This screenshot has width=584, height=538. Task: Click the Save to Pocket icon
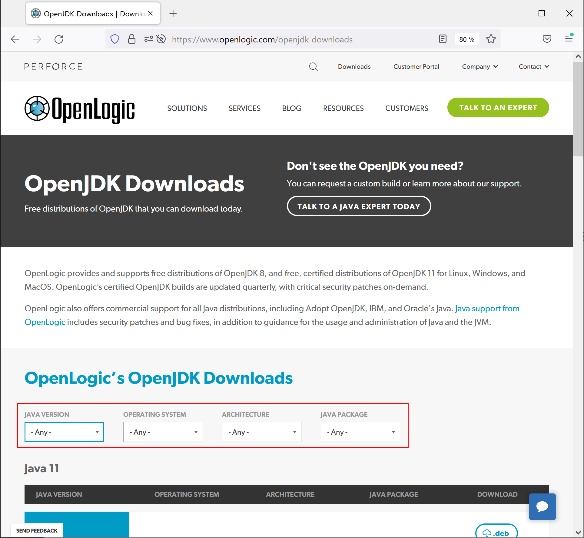tap(547, 39)
